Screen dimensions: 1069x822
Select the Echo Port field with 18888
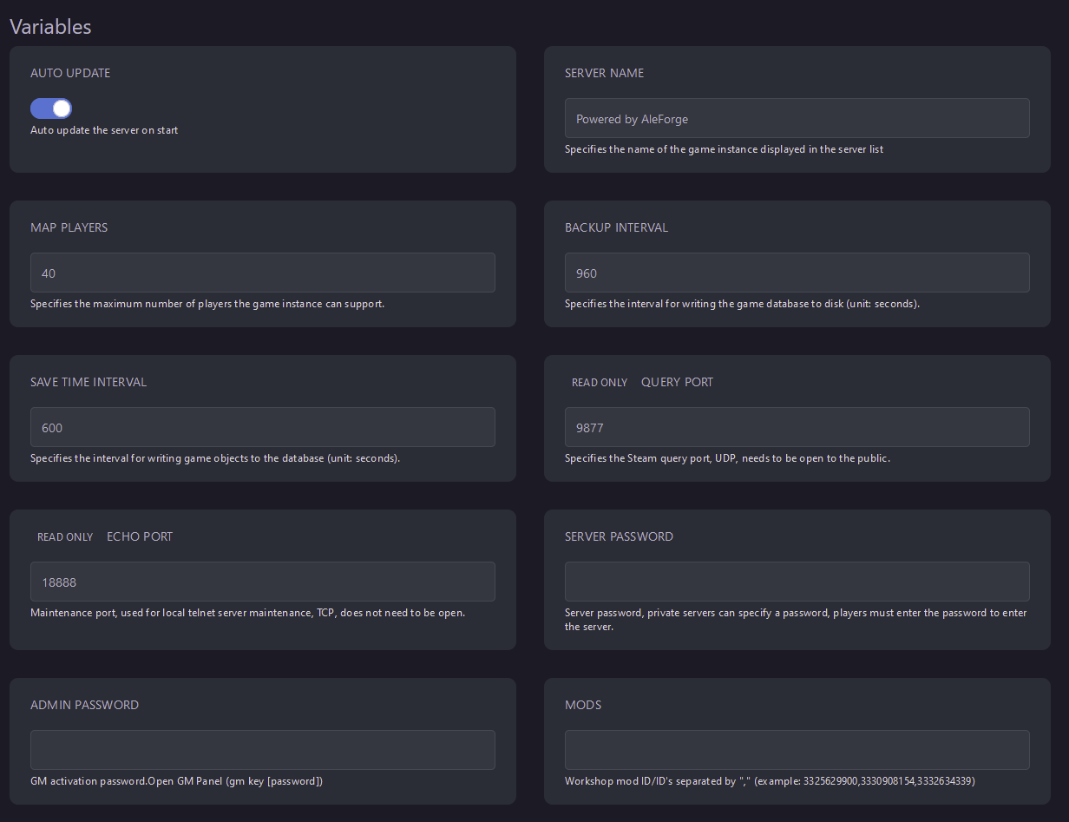coord(262,582)
